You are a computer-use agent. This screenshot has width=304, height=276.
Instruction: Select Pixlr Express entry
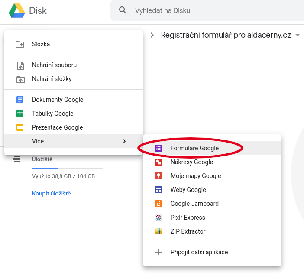coord(212,218)
